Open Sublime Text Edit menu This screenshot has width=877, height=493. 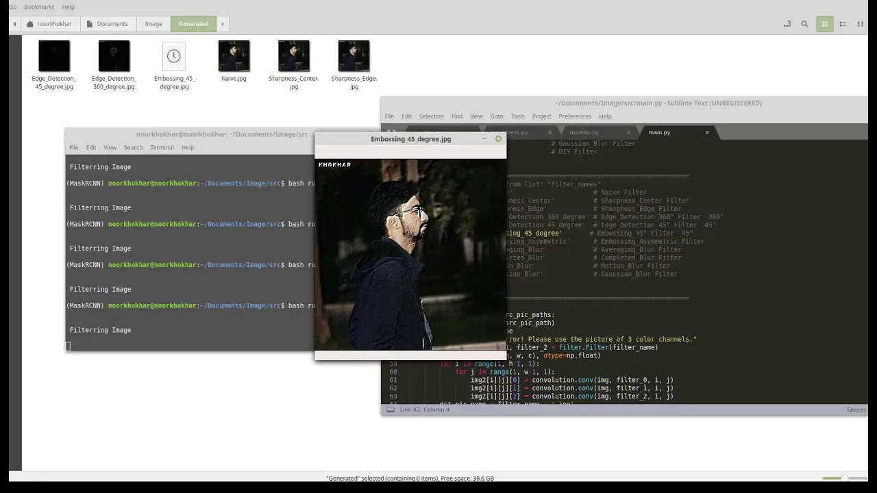click(x=406, y=116)
